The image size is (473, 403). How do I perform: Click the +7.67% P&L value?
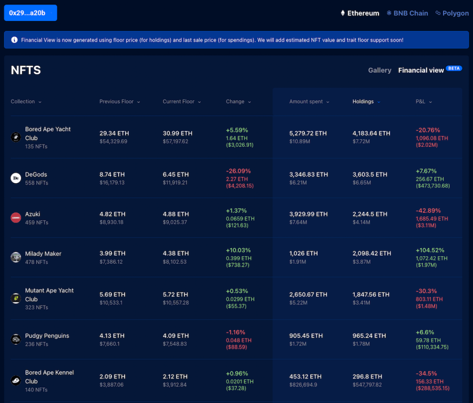coord(426,171)
